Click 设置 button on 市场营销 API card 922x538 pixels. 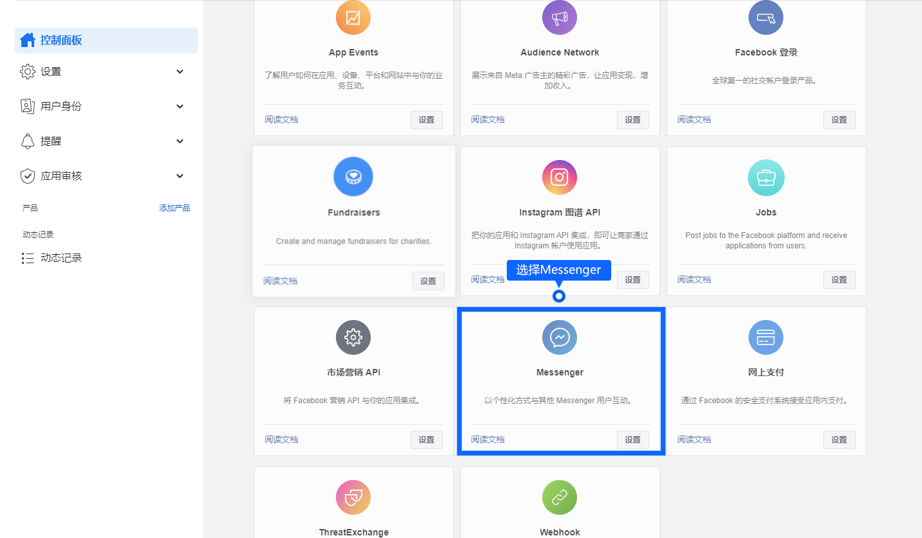[427, 440]
